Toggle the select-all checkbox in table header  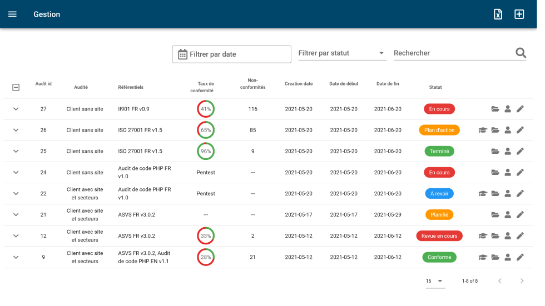tap(16, 87)
